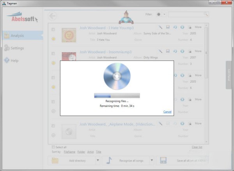Click the spinning CD image
Viewport: 234px width, 171px height.
(x=117, y=76)
